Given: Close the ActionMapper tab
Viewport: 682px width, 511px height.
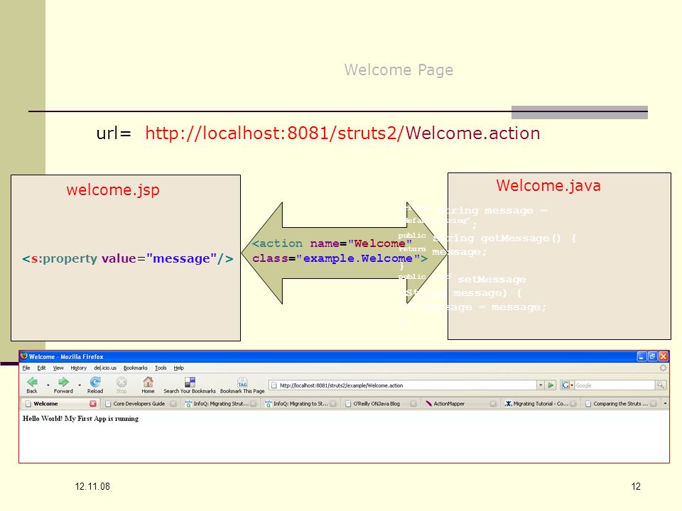Looking at the screenshot, I should 493,404.
